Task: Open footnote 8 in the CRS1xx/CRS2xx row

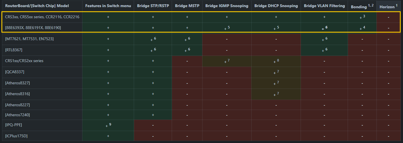Action: coord(278,60)
